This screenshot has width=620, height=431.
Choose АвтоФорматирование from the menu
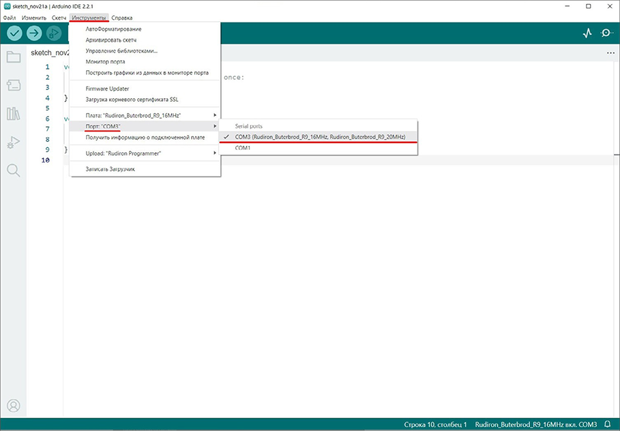tap(145, 29)
